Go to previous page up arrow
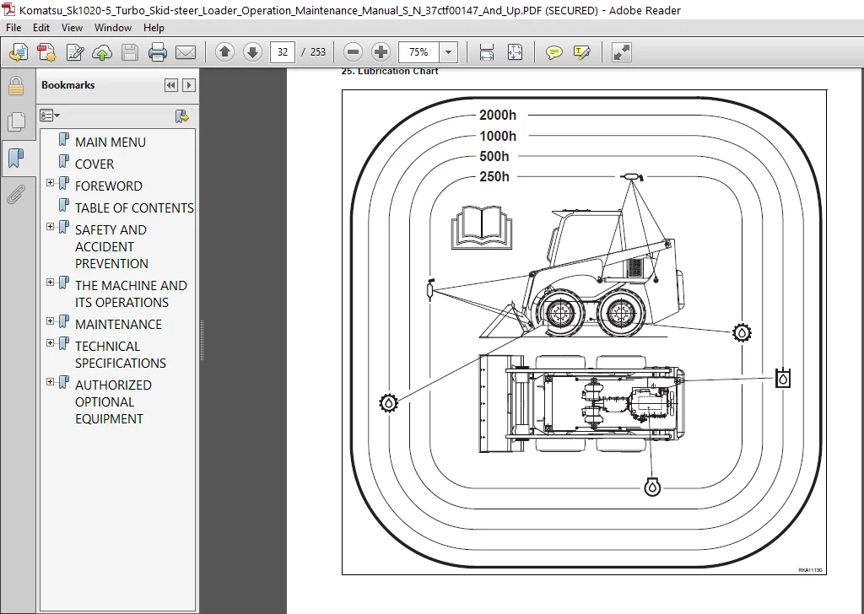This screenshot has width=864, height=614. [x=224, y=52]
